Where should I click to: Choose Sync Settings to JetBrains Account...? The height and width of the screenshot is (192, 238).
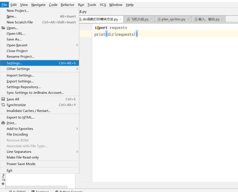pos(39,93)
